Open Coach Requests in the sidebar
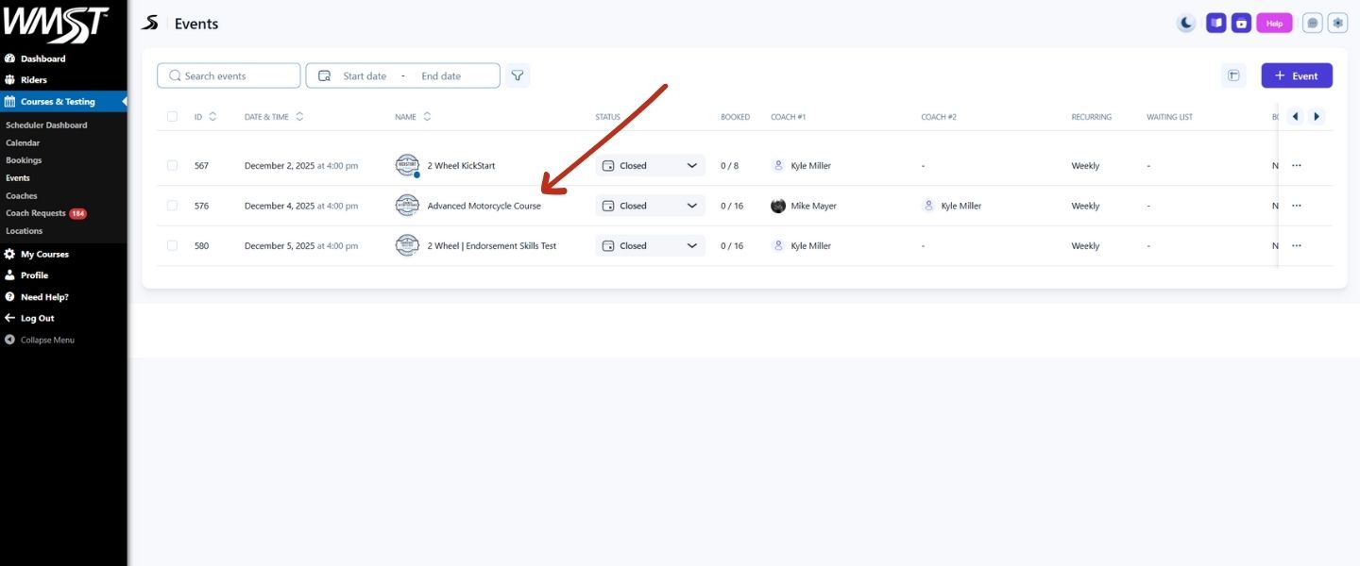The height and width of the screenshot is (566, 1360). (36, 214)
